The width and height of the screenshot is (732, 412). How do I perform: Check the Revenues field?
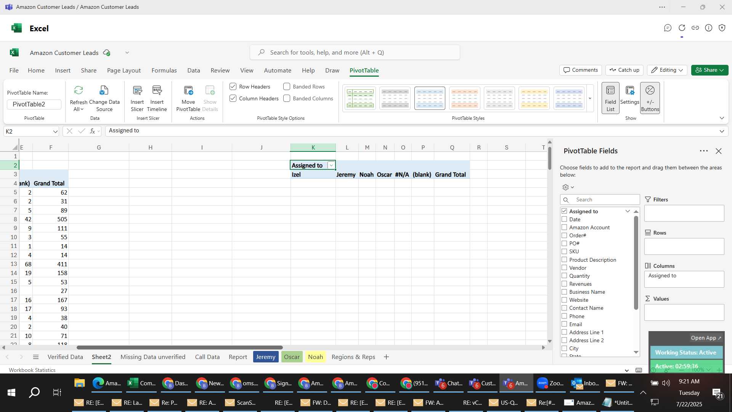[x=564, y=283]
